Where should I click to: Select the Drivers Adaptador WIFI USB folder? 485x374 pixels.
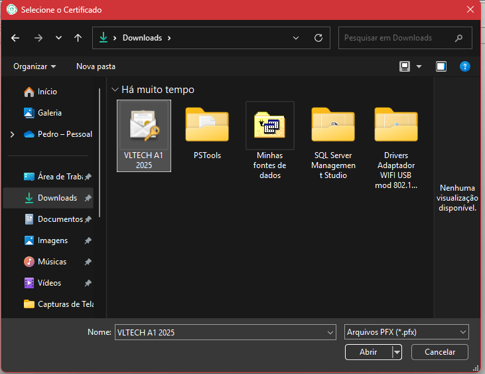point(396,147)
